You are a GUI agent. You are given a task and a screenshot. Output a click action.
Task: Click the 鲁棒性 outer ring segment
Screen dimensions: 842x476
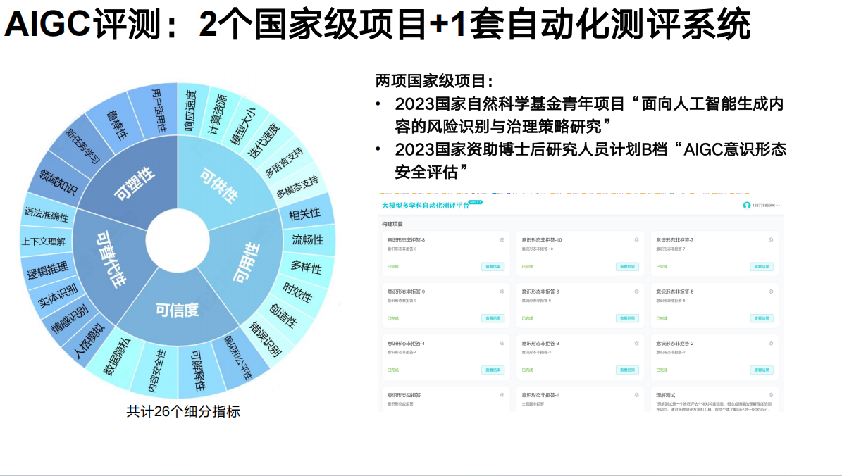[x=116, y=125]
